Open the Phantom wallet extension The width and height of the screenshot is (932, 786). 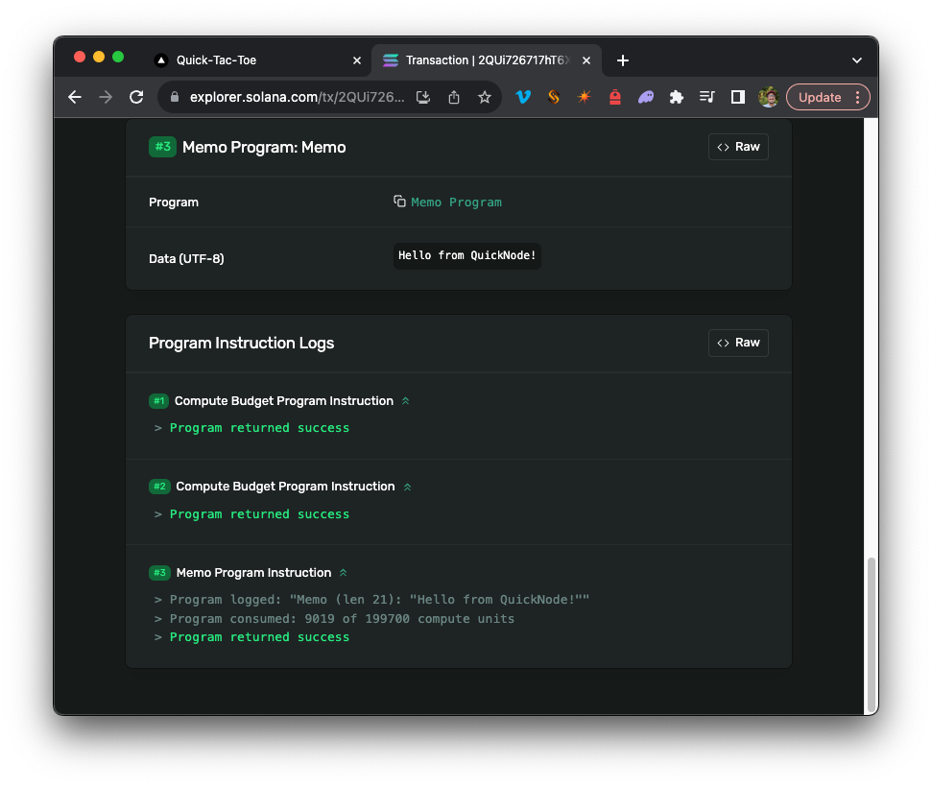click(646, 97)
